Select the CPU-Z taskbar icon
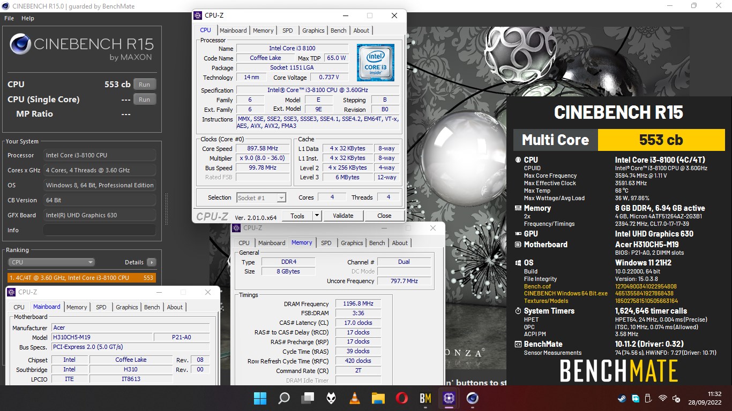This screenshot has height=411, width=732. [449, 398]
